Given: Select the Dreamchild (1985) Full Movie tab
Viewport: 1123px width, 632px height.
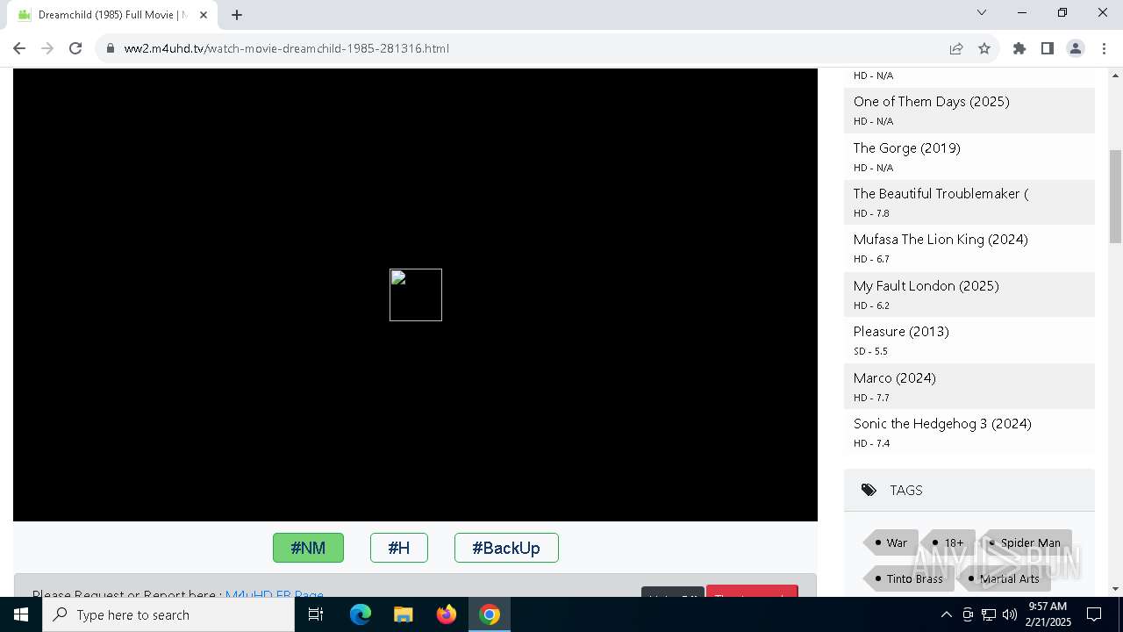Looking at the screenshot, I should 112,15.
